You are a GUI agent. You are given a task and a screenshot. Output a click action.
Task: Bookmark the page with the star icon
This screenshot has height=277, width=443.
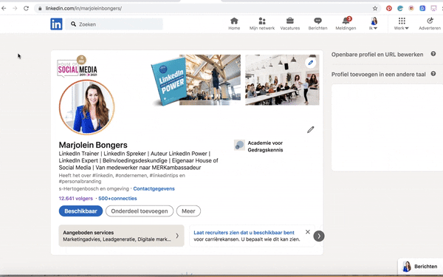click(375, 8)
